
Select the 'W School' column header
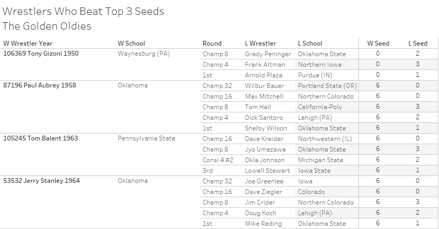tap(131, 43)
